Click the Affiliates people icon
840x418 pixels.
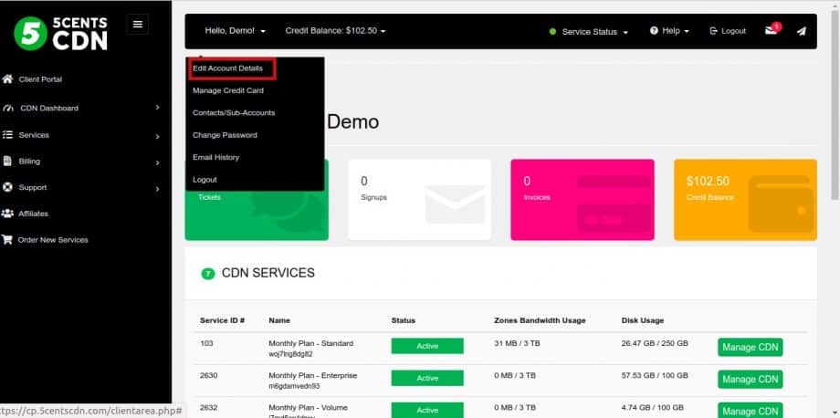point(7,214)
